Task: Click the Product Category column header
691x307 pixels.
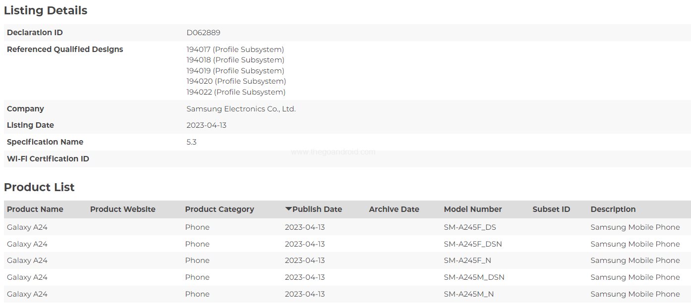Action: 219,209
